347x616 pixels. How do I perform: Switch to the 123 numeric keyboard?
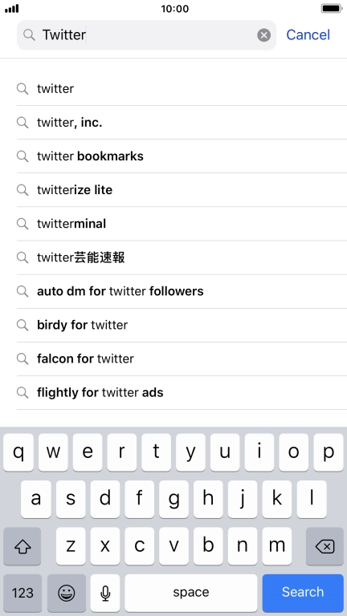pyautogui.click(x=22, y=593)
